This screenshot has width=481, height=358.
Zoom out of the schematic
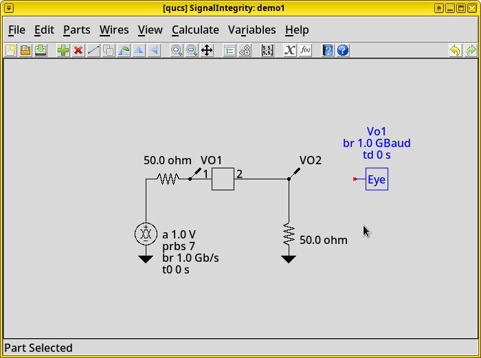(x=192, y=50)
